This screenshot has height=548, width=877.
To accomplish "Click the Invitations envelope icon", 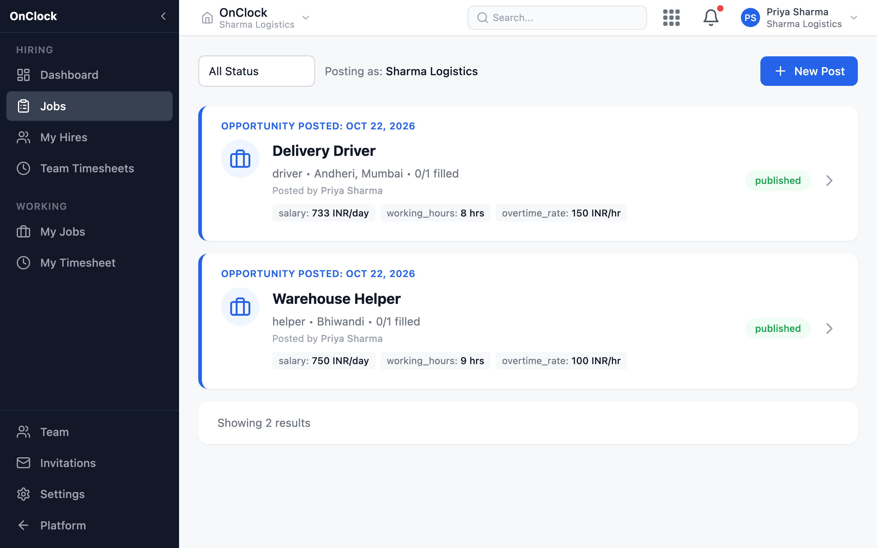I will (23, 463).
